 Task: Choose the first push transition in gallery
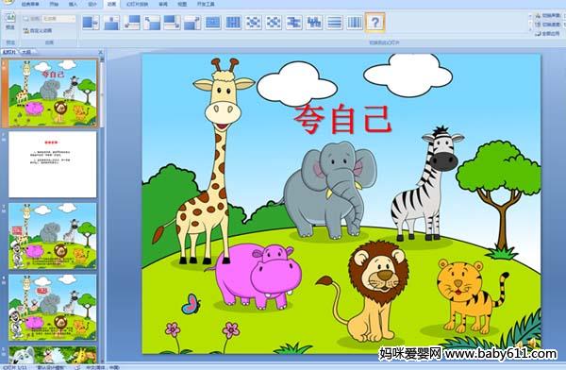[x=91, y=23]
